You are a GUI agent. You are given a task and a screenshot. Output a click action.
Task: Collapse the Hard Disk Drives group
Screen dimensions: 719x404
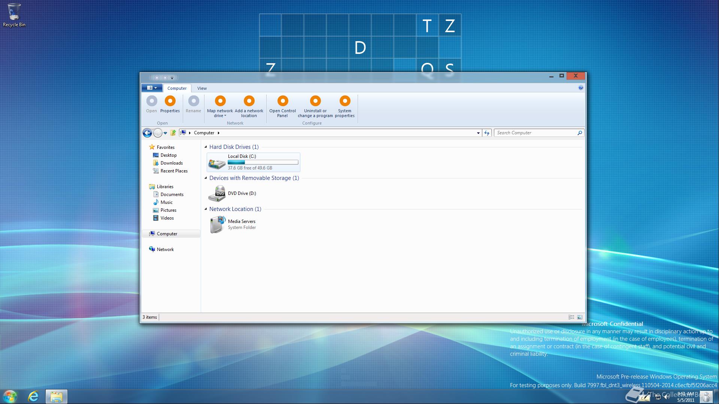click(x=206, y=147)
